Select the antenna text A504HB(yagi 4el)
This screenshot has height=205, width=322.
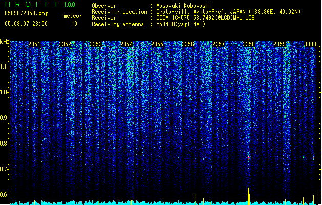[181, 24]
